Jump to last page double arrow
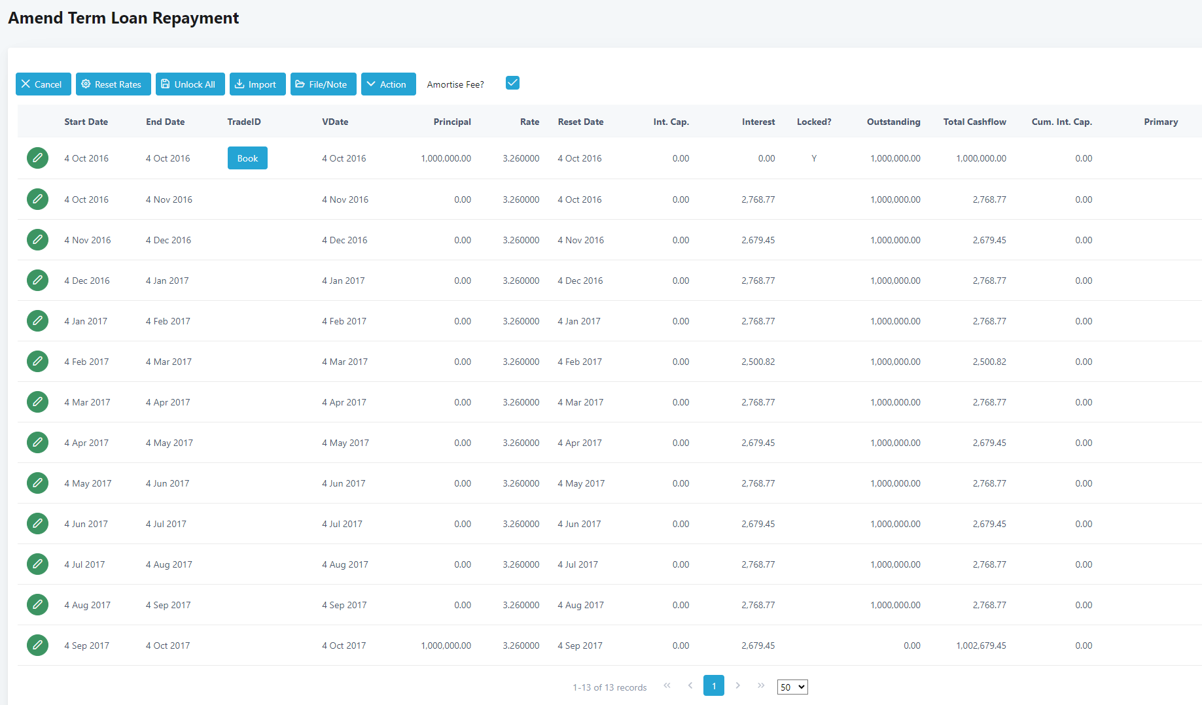The width and height of the screenshot is (1202, 705). (761, 685)
